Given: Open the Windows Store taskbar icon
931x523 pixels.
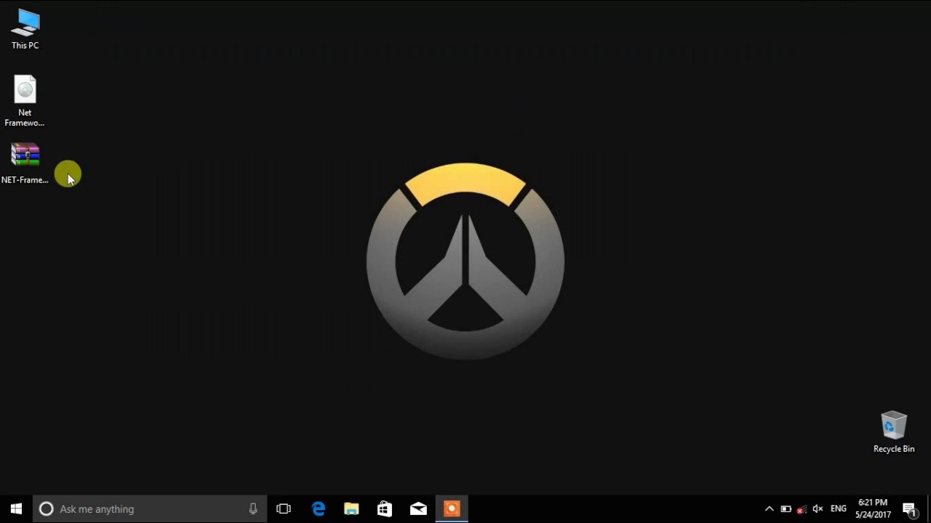Looking at the screenshot, I should pyautogui.click(x=385, y=509).
